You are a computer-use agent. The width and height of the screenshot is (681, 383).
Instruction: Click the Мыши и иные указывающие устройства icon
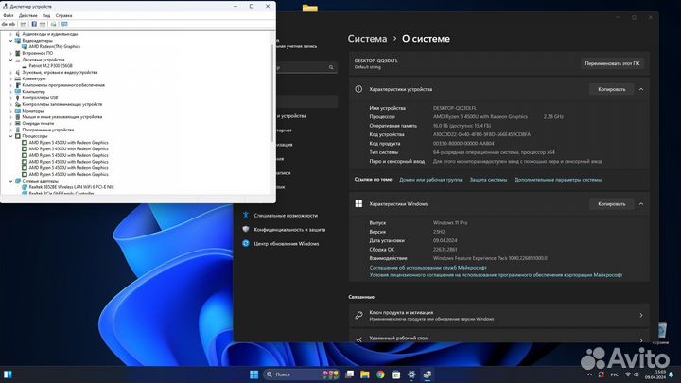(x=18, y=117)
